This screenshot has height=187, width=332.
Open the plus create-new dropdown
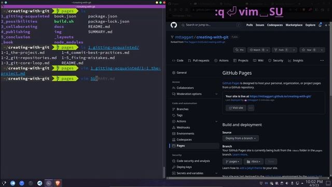click(x=326, y=25)
